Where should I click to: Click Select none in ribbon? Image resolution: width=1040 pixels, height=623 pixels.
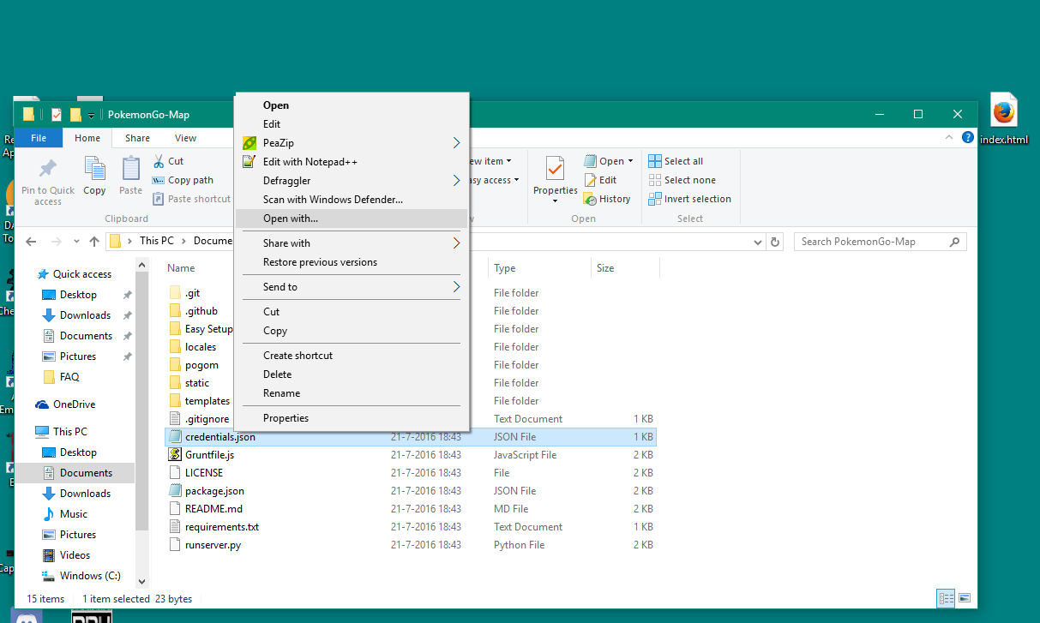(x=682, y=180)
